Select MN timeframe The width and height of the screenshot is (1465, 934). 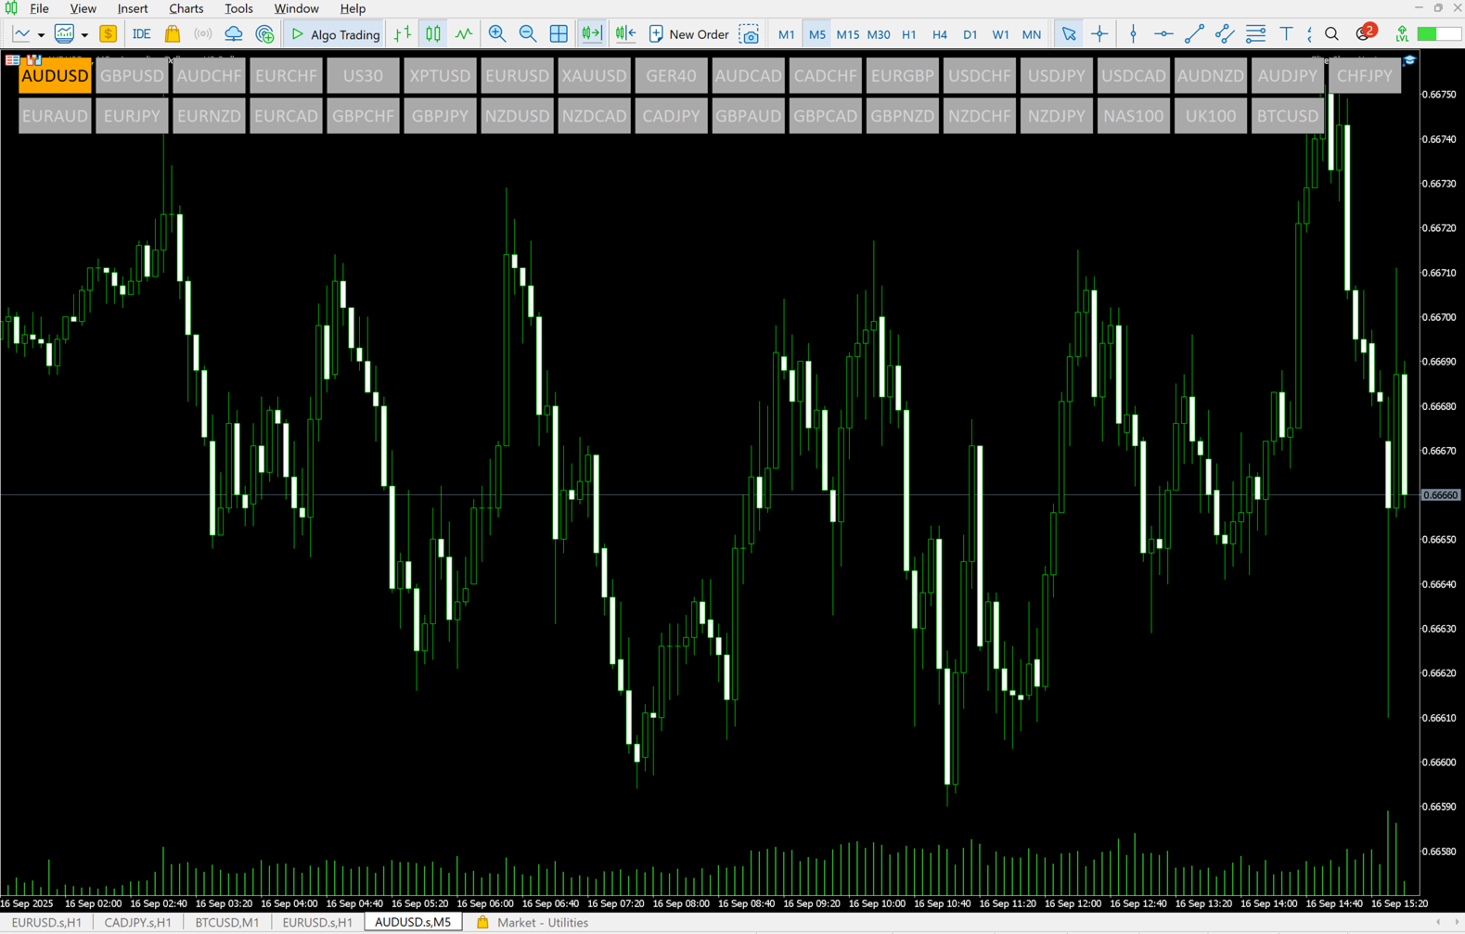pyautogui.click(x=1032, y=34)
